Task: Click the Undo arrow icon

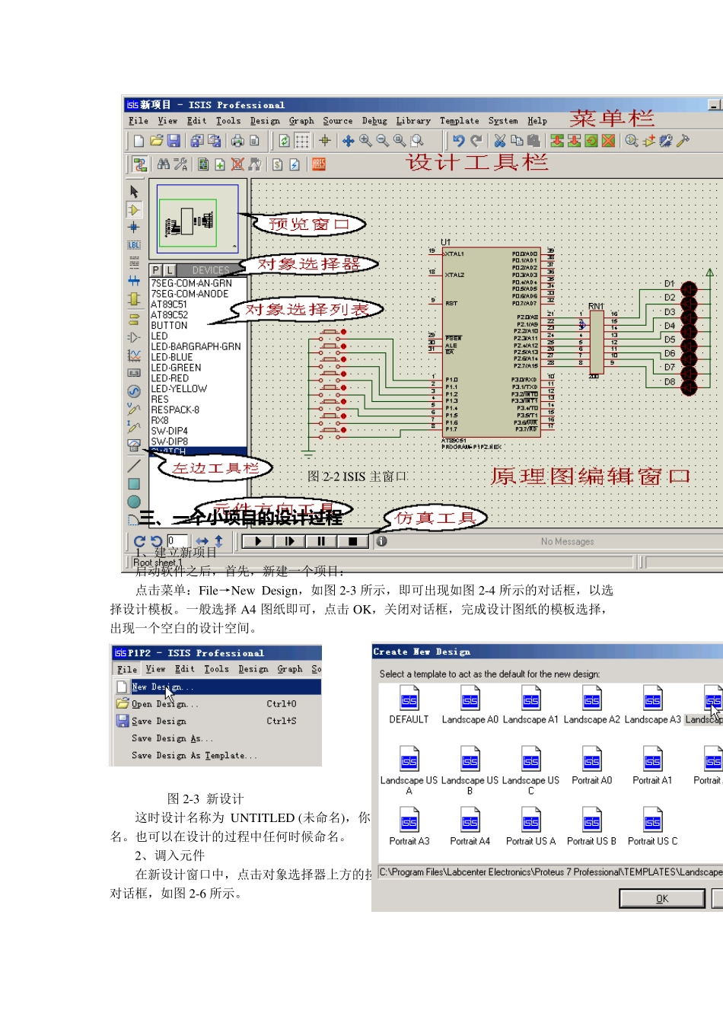Action: [x=458, y=141]
